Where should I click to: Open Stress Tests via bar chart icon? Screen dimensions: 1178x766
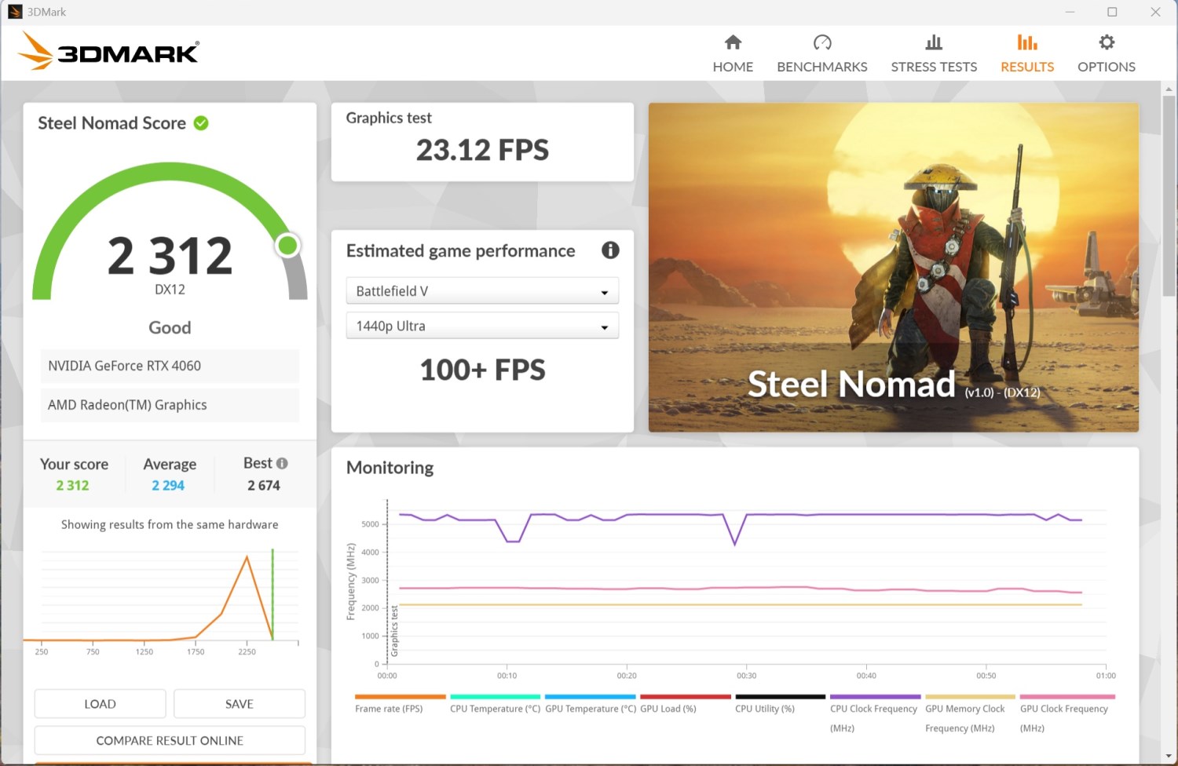click(x=933, y=42)
